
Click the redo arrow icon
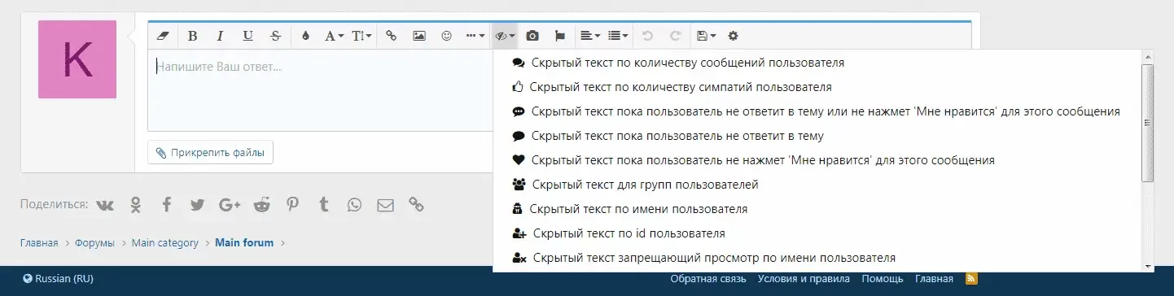tap(675, 36)
